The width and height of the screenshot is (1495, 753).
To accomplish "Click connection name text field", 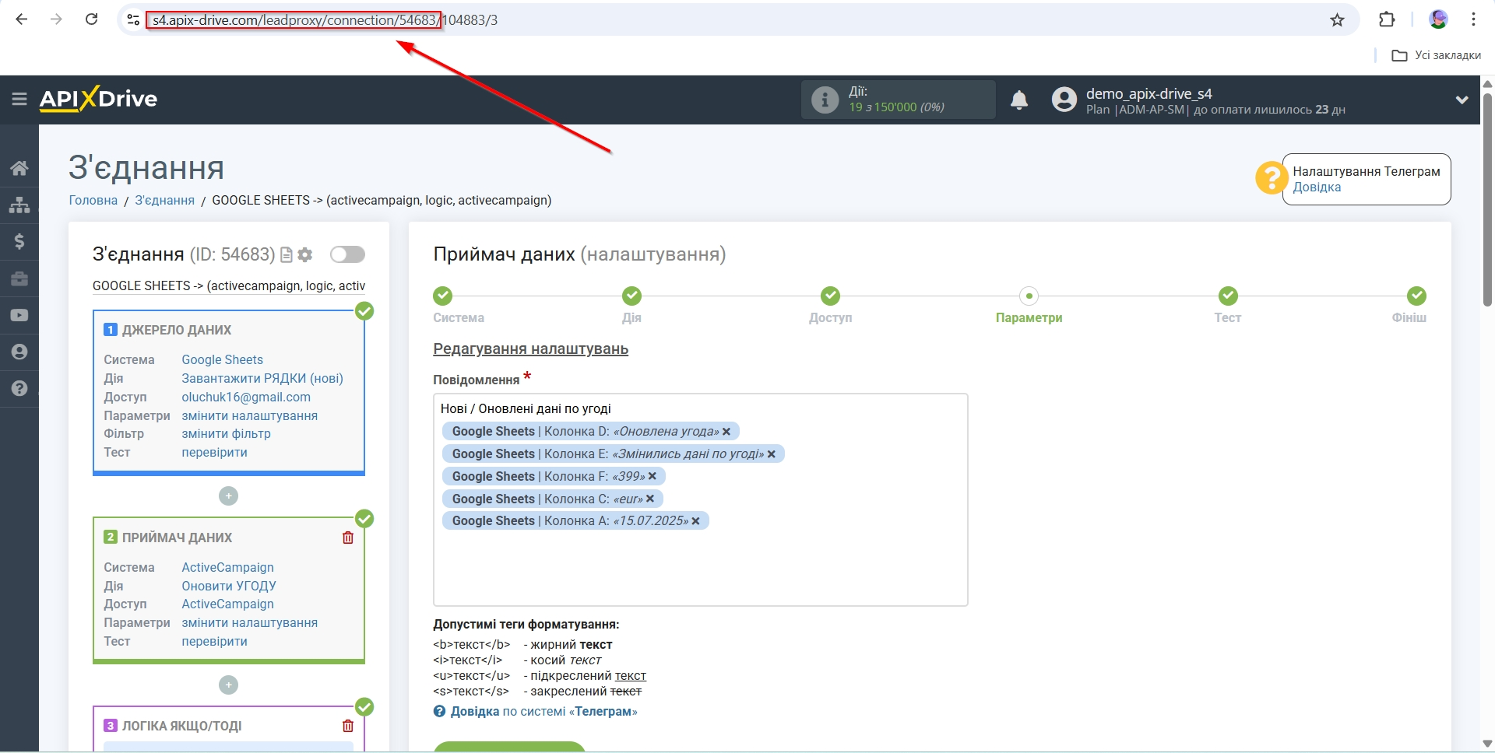I will (x=229, y=285).
